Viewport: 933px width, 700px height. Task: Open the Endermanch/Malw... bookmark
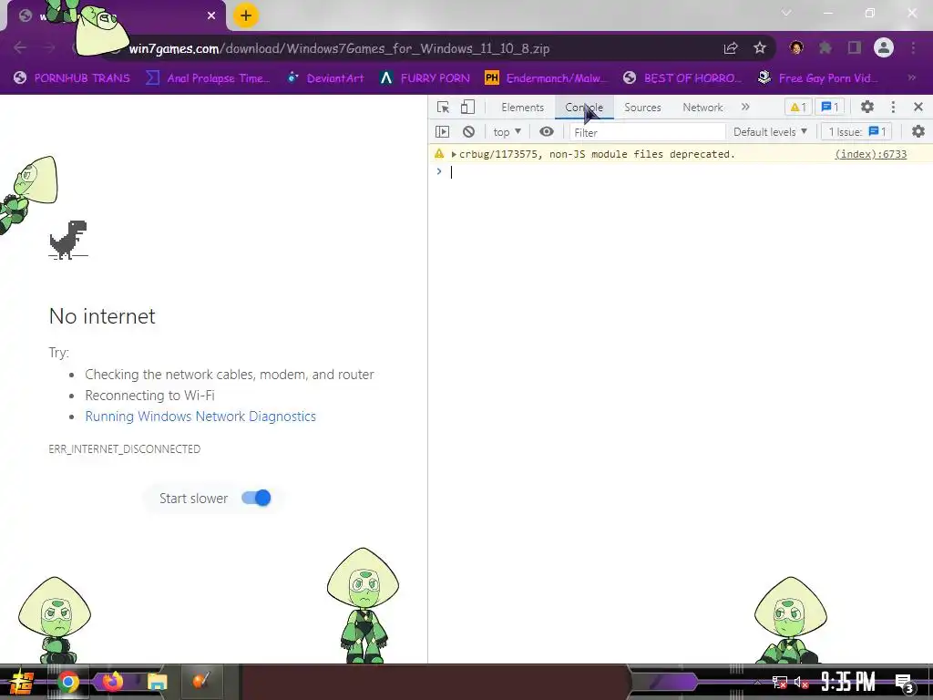click(x=547, y=78)
